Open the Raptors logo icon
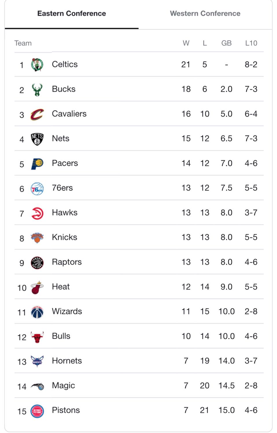Viewport: 277px width, 433px height. click(37, 263)
